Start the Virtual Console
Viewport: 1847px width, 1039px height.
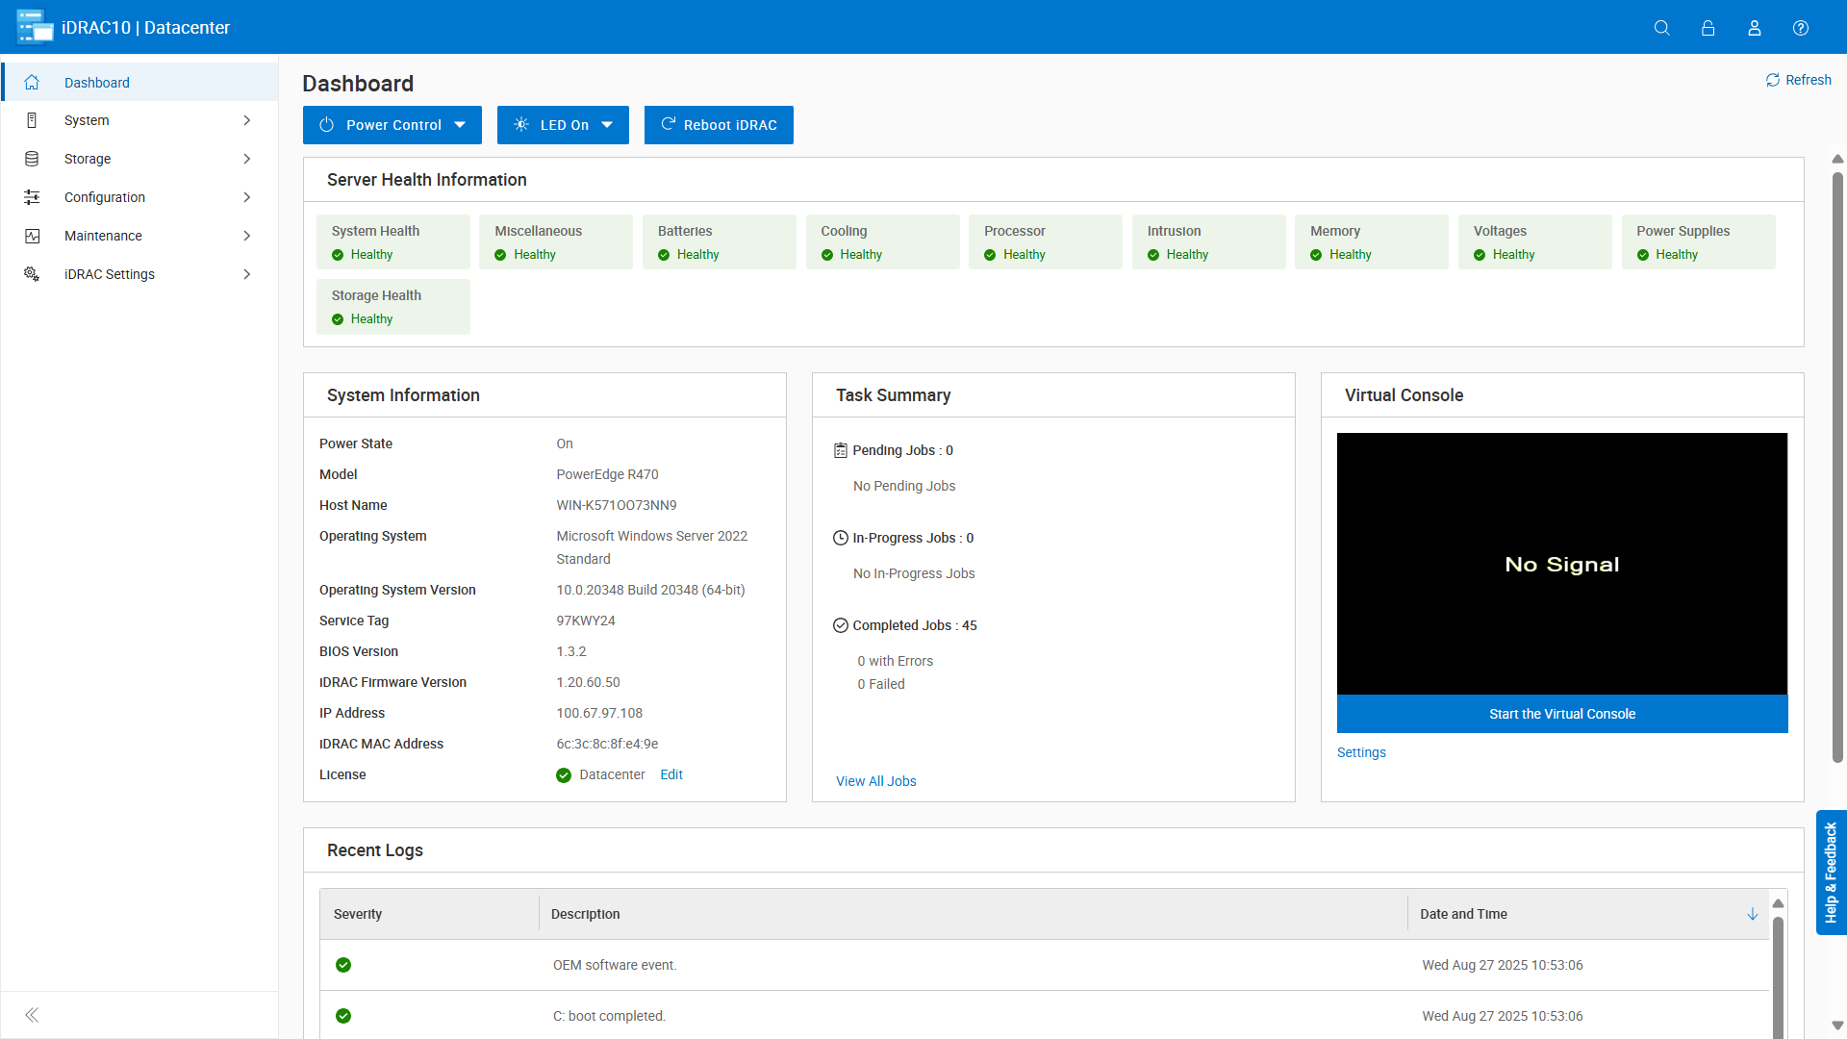tap(1561, 713)
